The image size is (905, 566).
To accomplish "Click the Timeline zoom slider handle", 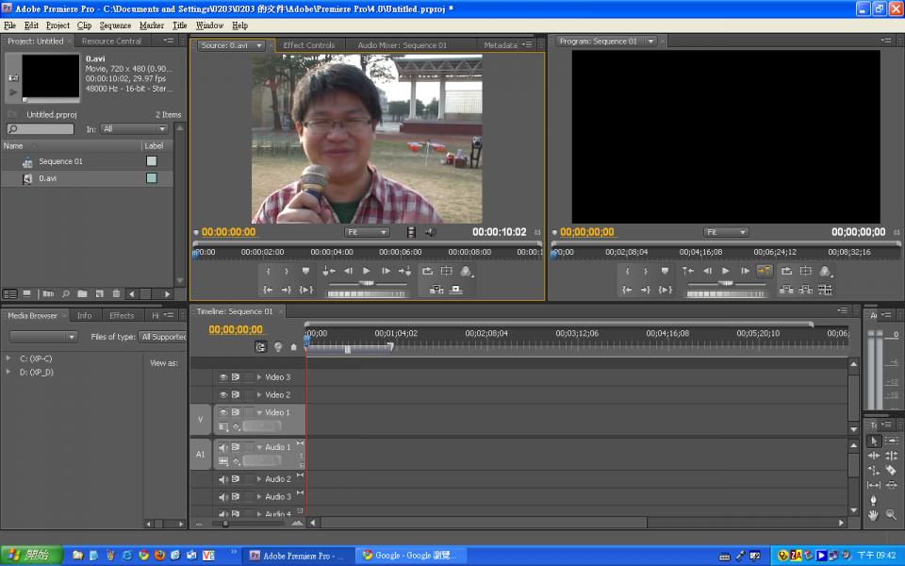I will coord(225,523).
